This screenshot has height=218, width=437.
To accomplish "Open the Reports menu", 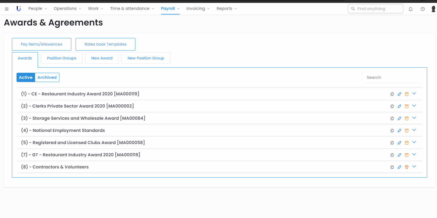I will pyautogui.click(x=226, y=9).
